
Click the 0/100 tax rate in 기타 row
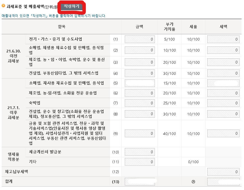(193, 162)
